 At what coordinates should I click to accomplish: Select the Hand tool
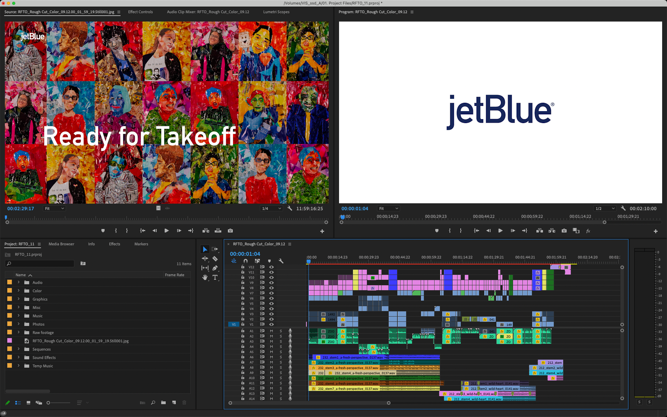[205, 277]
